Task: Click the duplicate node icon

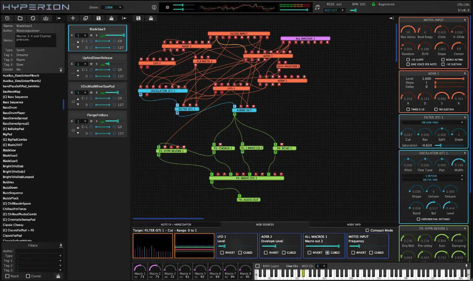Action: [86, 18]
